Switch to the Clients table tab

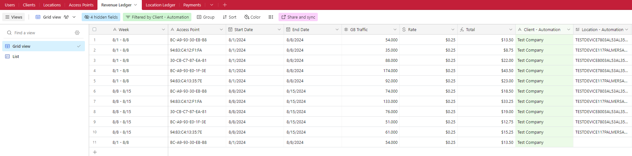(29, 5)
